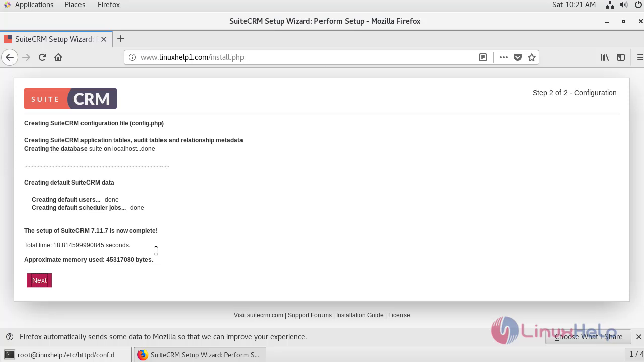
Task: Open network status icon in top bar
Action: pyautogui.click(x=610, y=5)
